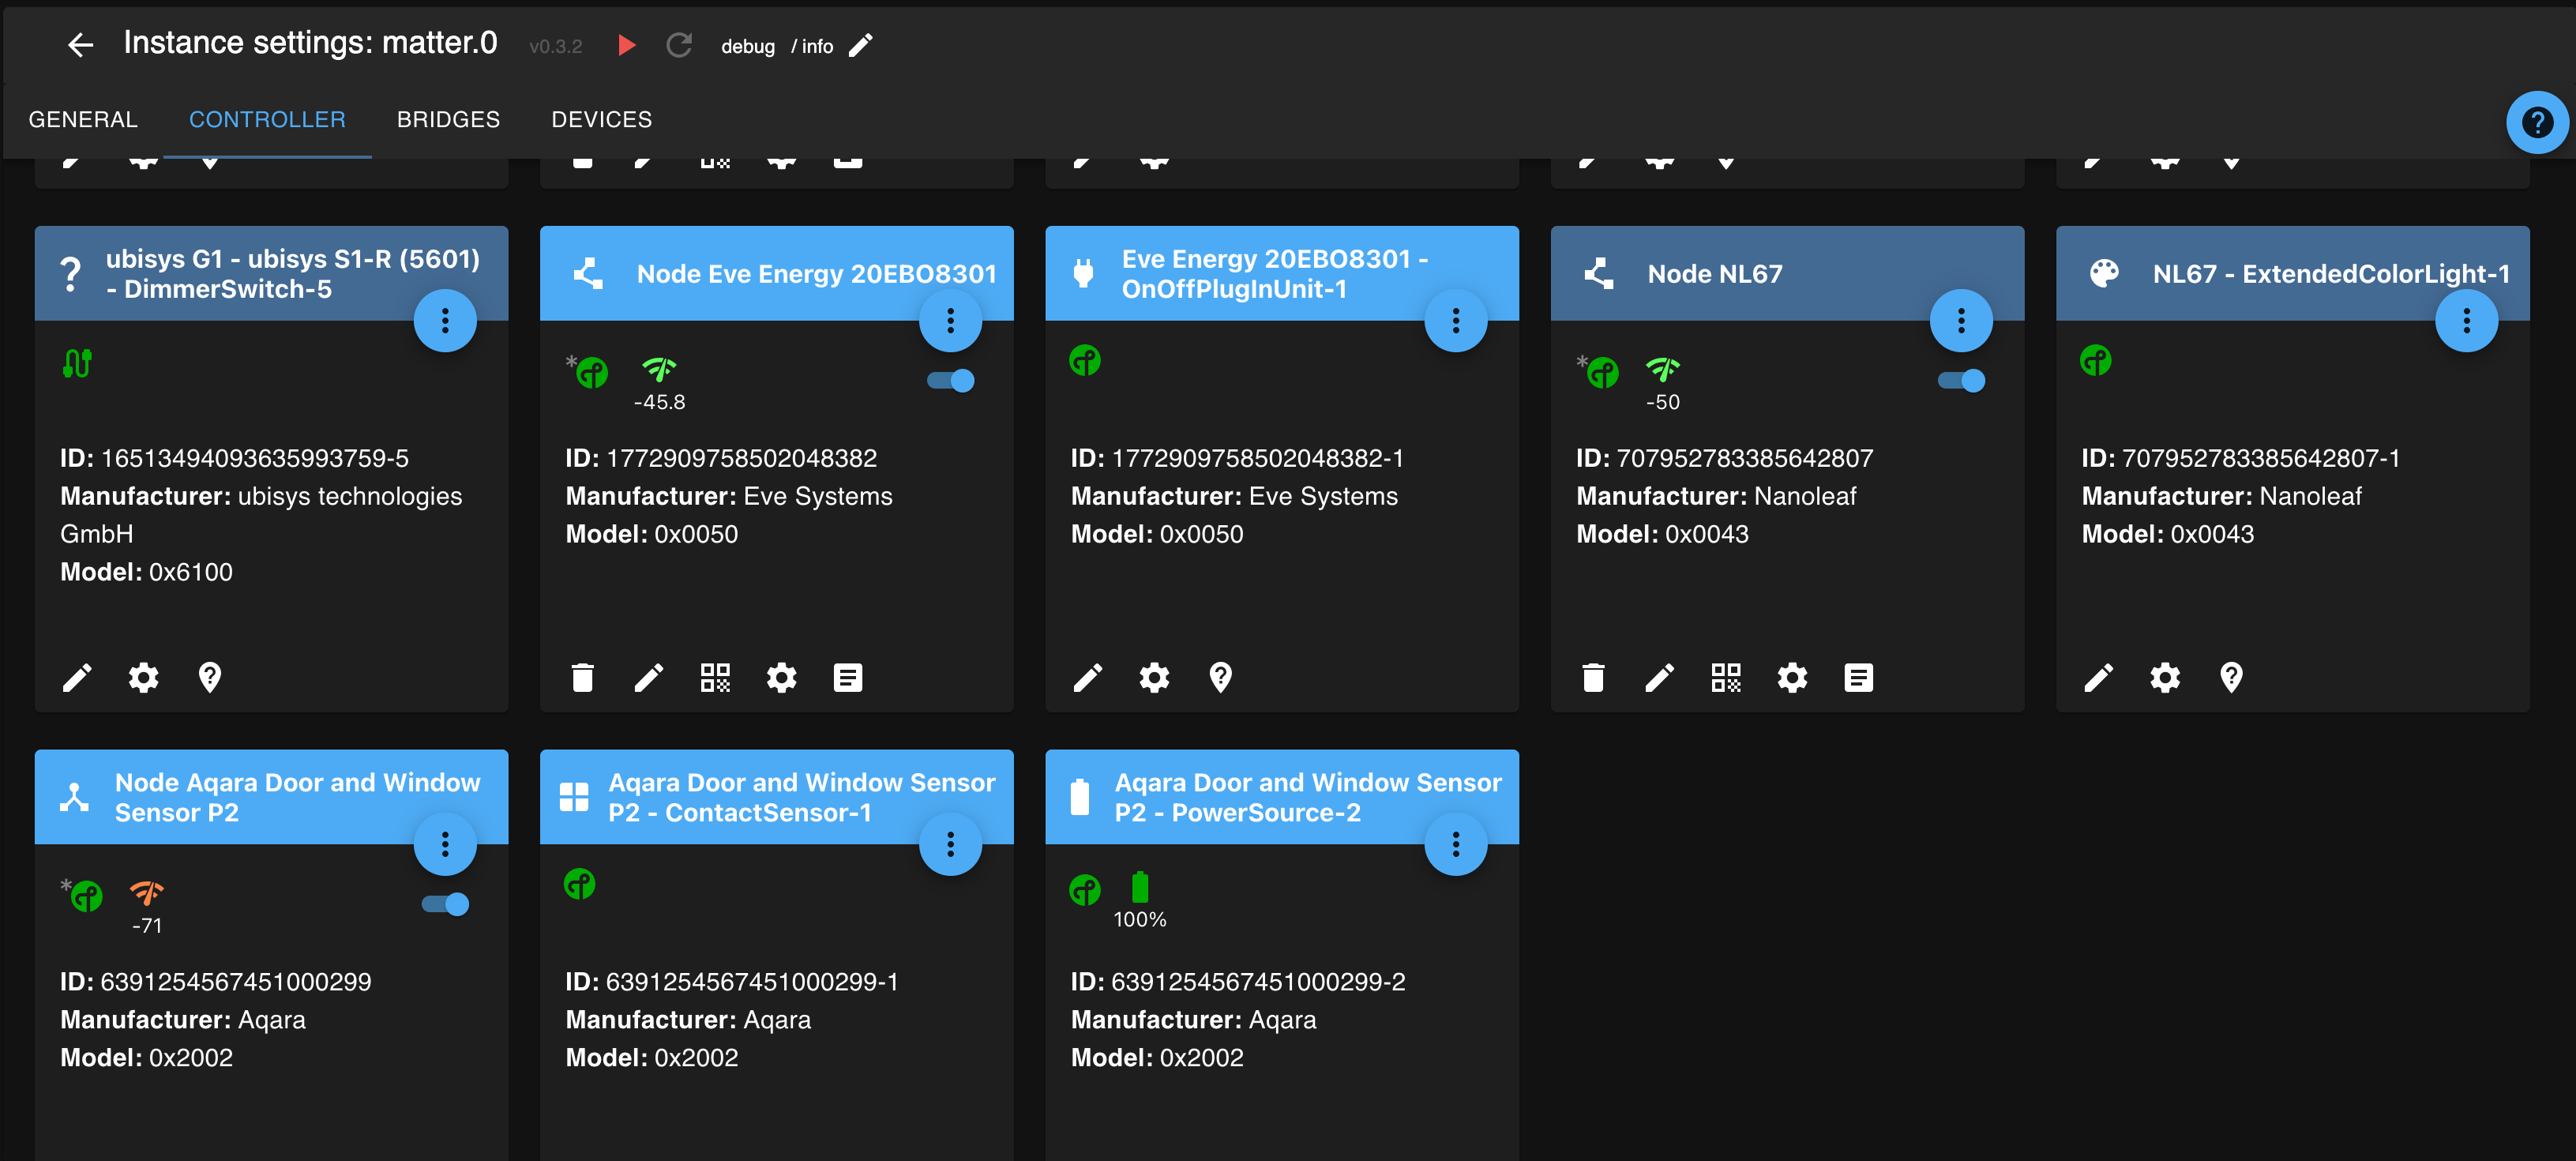Image resolution: width=2576 pixels, height=1161 pixels.
Task: Go back with the arrow button
Action: click(80, 45)
